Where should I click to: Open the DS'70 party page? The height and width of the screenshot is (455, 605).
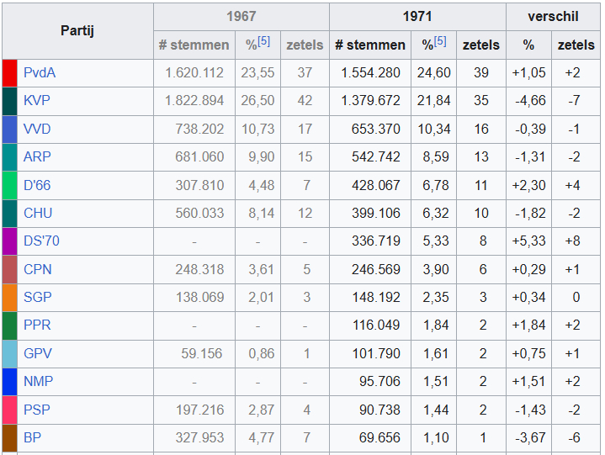coord(41,241)
